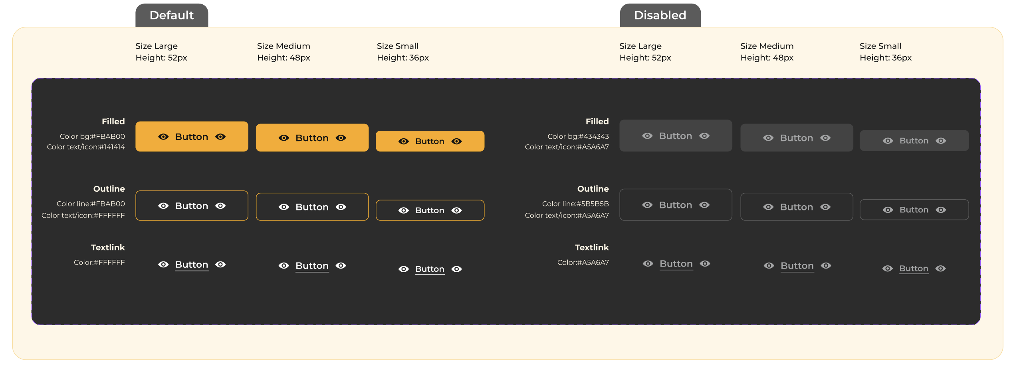Click left eye icon in Default medium Filled button
The height and width of the screenshot is (369, 1015).
coord(284,138)
